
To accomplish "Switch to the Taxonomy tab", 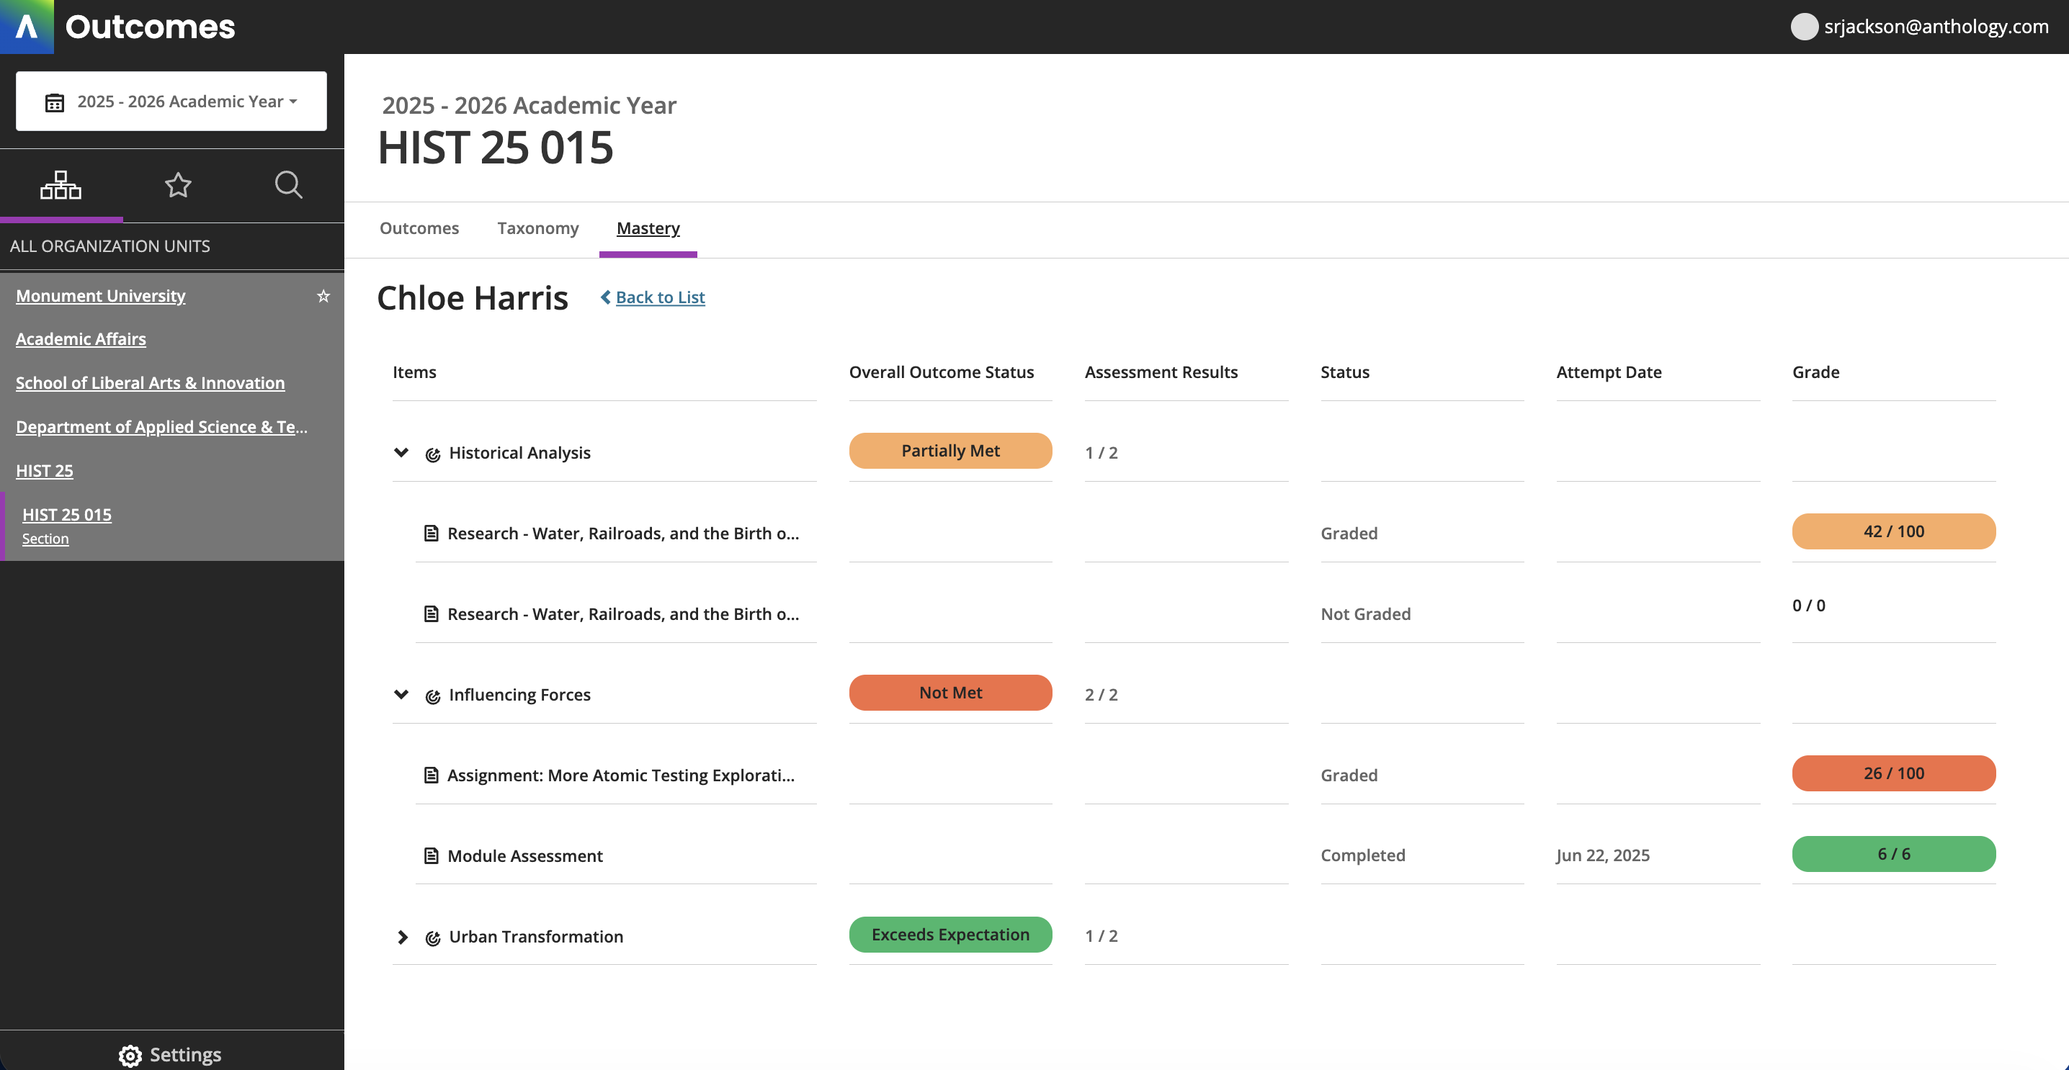I will 537,228.
